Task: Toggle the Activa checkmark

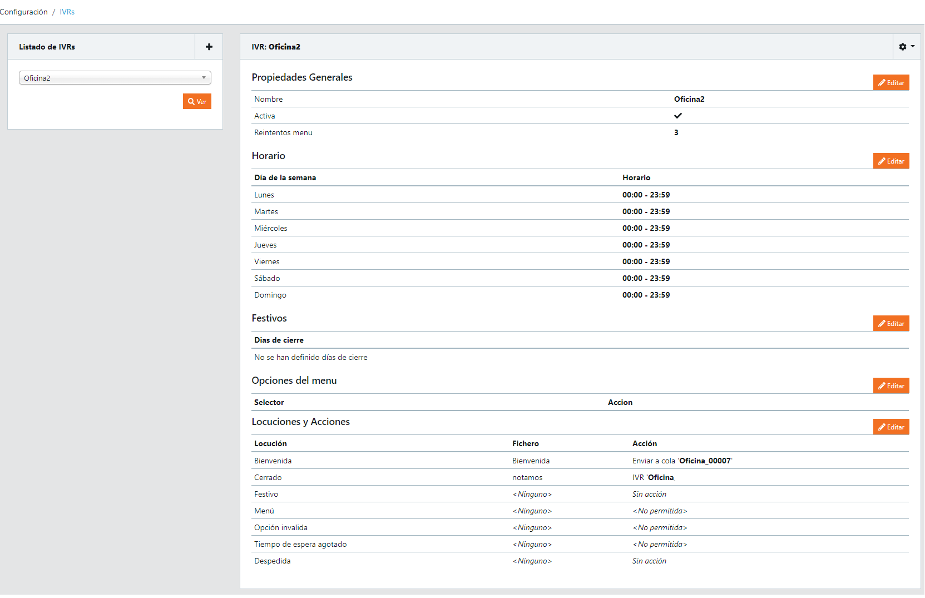Action: (x=677, y=116)
